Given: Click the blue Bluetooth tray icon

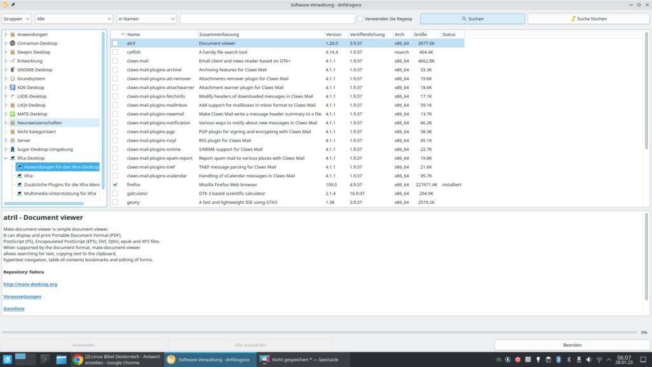Looking at the screenshot, I should tap(558, 359).
